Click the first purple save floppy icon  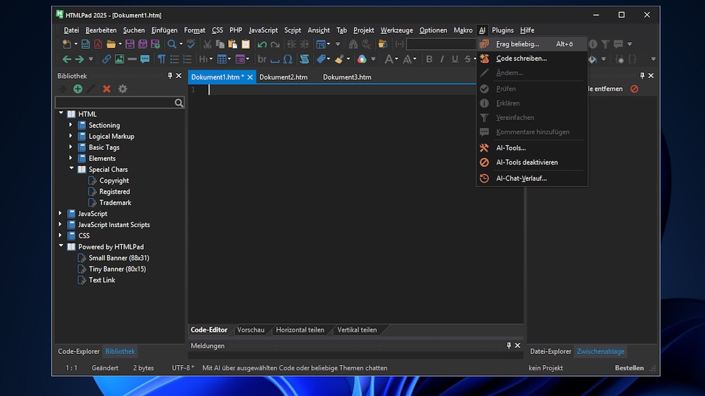click(130, 44)
